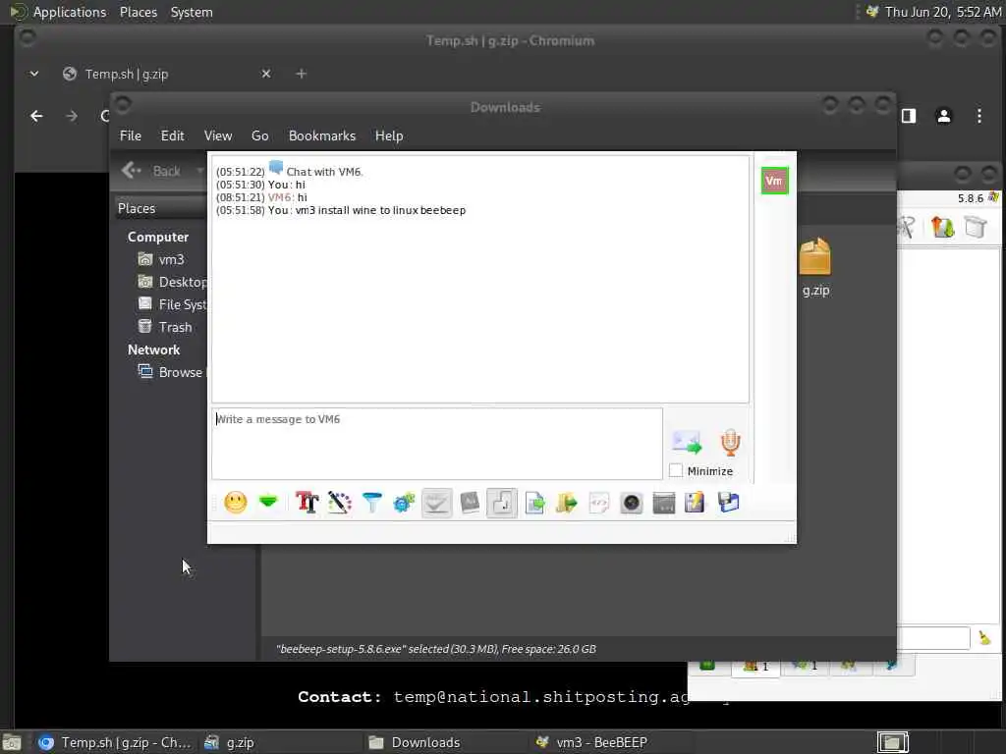Open Help menu in Downloads window
Image resolution: width=1006 pixels, height=754 pixels.
click(389, 135)
